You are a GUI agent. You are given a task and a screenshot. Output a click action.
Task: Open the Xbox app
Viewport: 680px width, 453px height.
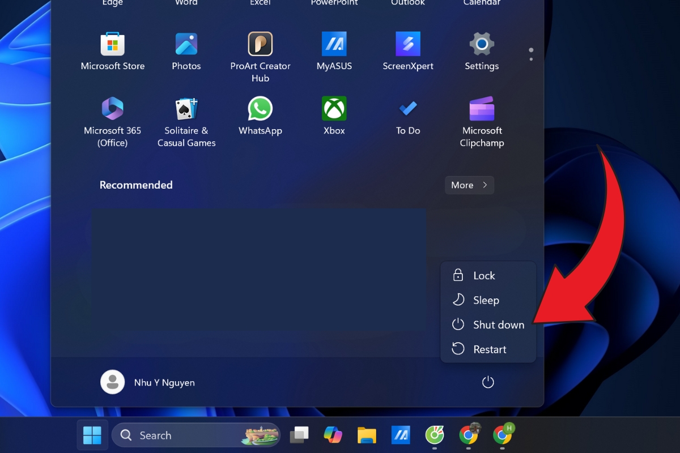pyautogui.click(x=334, y=116)
